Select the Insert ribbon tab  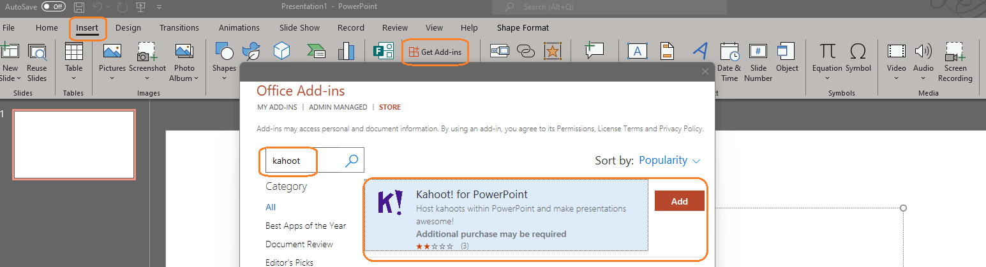pyautogui.click(x=87, y=28)
